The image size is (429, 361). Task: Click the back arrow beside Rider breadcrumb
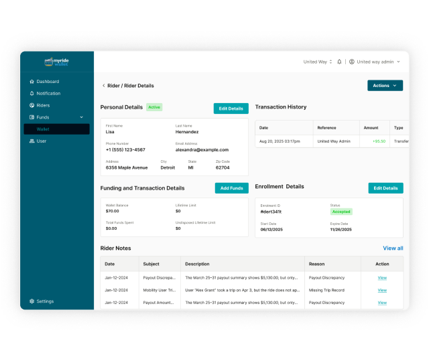103,86
